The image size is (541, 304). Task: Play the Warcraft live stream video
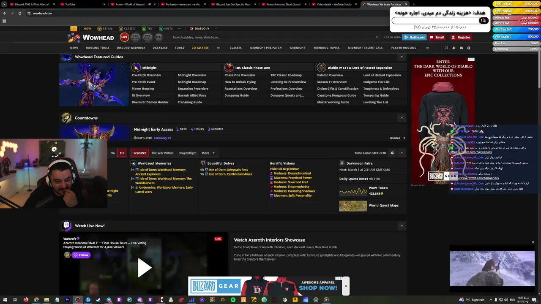pos(144,268)
